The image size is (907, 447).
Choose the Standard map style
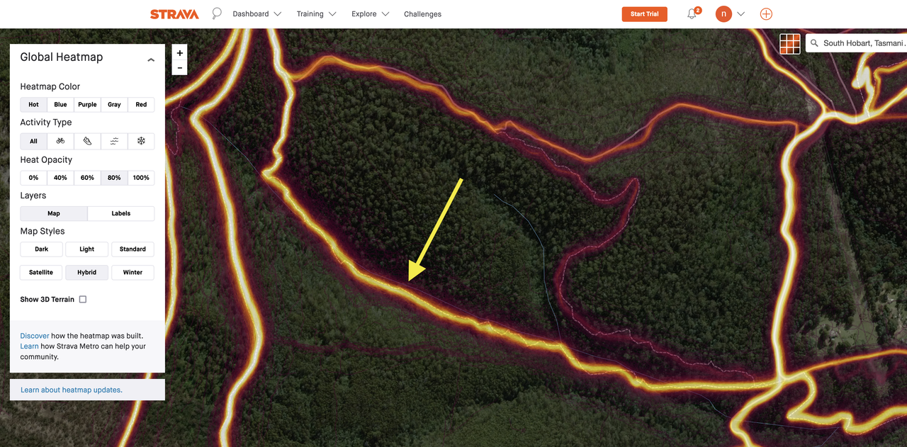pos(133,249)
